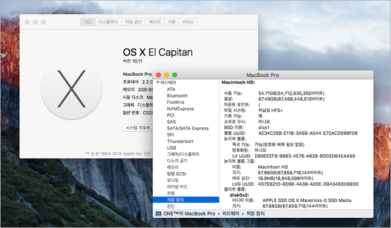391x228 pixels.
Task: Select ATA in the hardware list
Action: (x=171, y=89)
